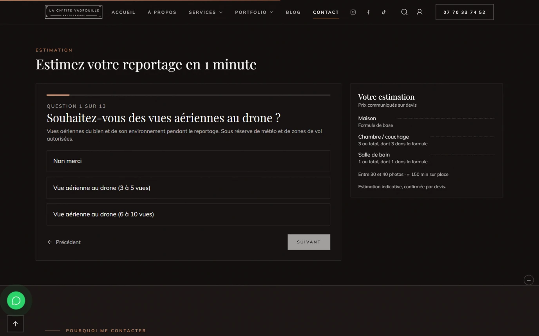Open the TikTok profile icon
This screenshot has width=539, height=336.
383,12
